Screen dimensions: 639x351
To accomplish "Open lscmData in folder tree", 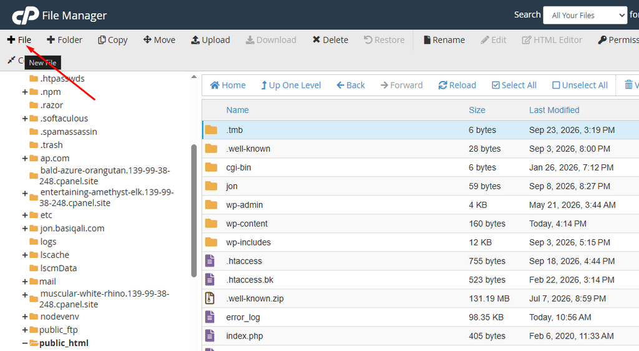I will pyautogui.click(x=58, y=268).
